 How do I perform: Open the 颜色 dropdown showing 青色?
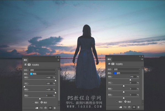coord(43,74)
